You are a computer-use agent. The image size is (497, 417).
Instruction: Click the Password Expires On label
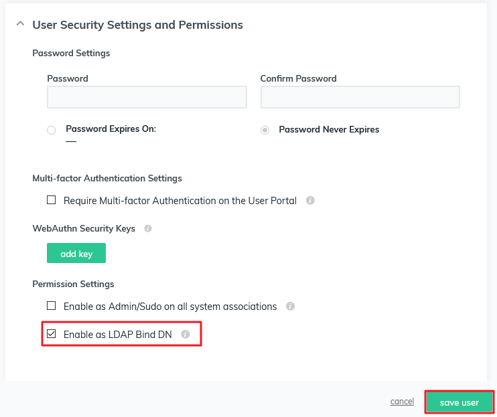click(x=111, y=129)
